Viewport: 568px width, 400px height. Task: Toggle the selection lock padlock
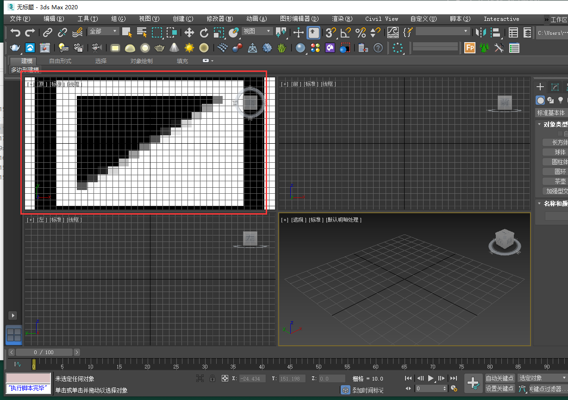click(212, 378)
